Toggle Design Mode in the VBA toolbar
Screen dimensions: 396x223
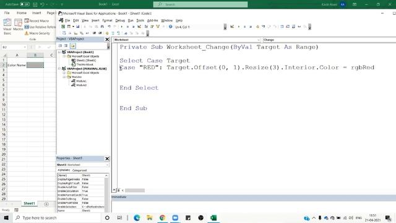[x=139, y=27]
